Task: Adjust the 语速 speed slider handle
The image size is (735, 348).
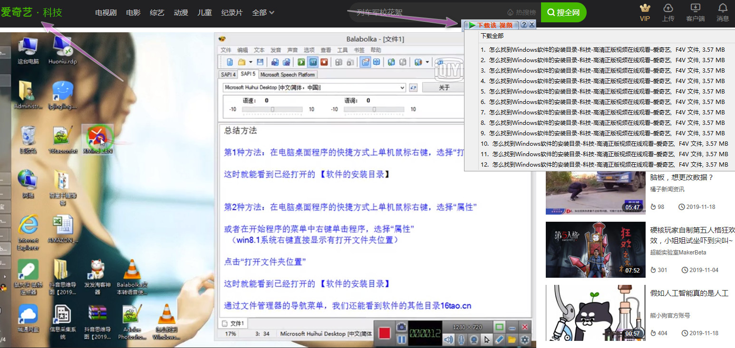Action: (x=272, y=109)
